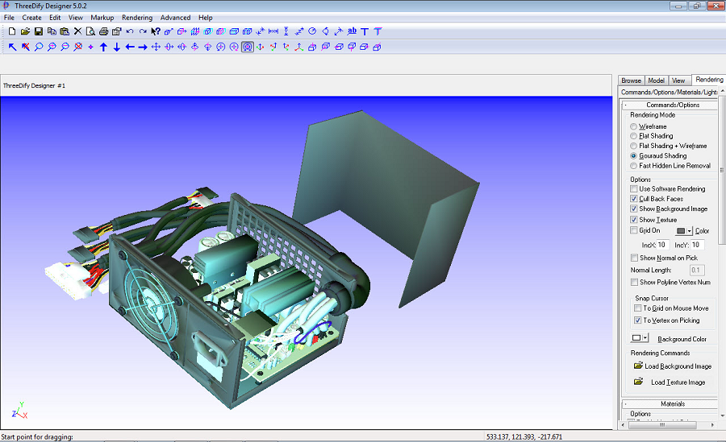This screenshot has height=442, width=726.
Task: Click the Undo arrow icon
Action: coord(130,31)
